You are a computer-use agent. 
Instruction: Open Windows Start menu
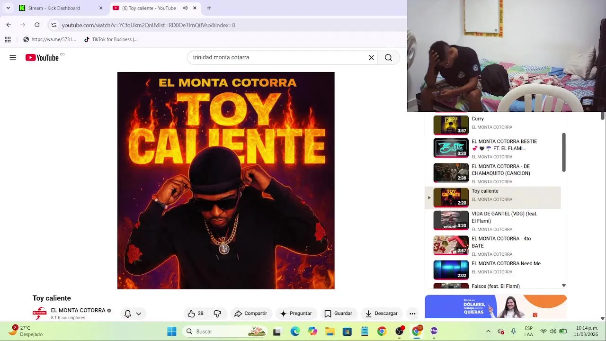(x=172, y=332)
